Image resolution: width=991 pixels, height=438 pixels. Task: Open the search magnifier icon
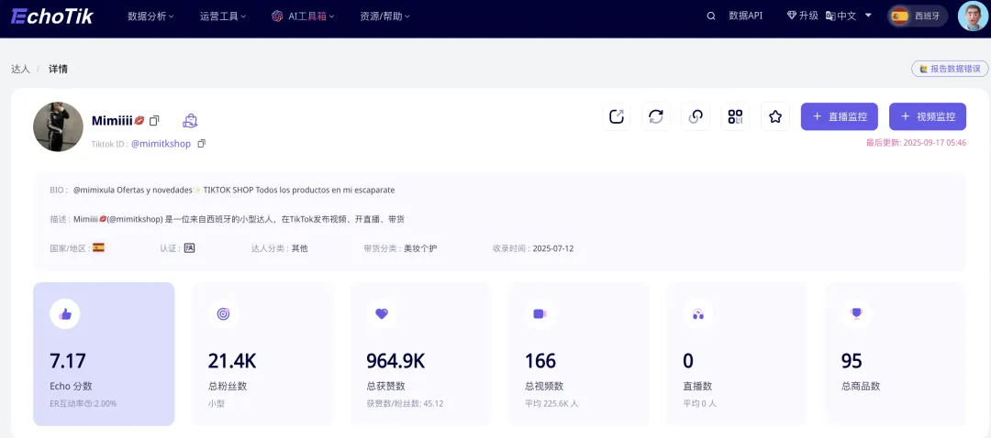click(x=711, y=16)
